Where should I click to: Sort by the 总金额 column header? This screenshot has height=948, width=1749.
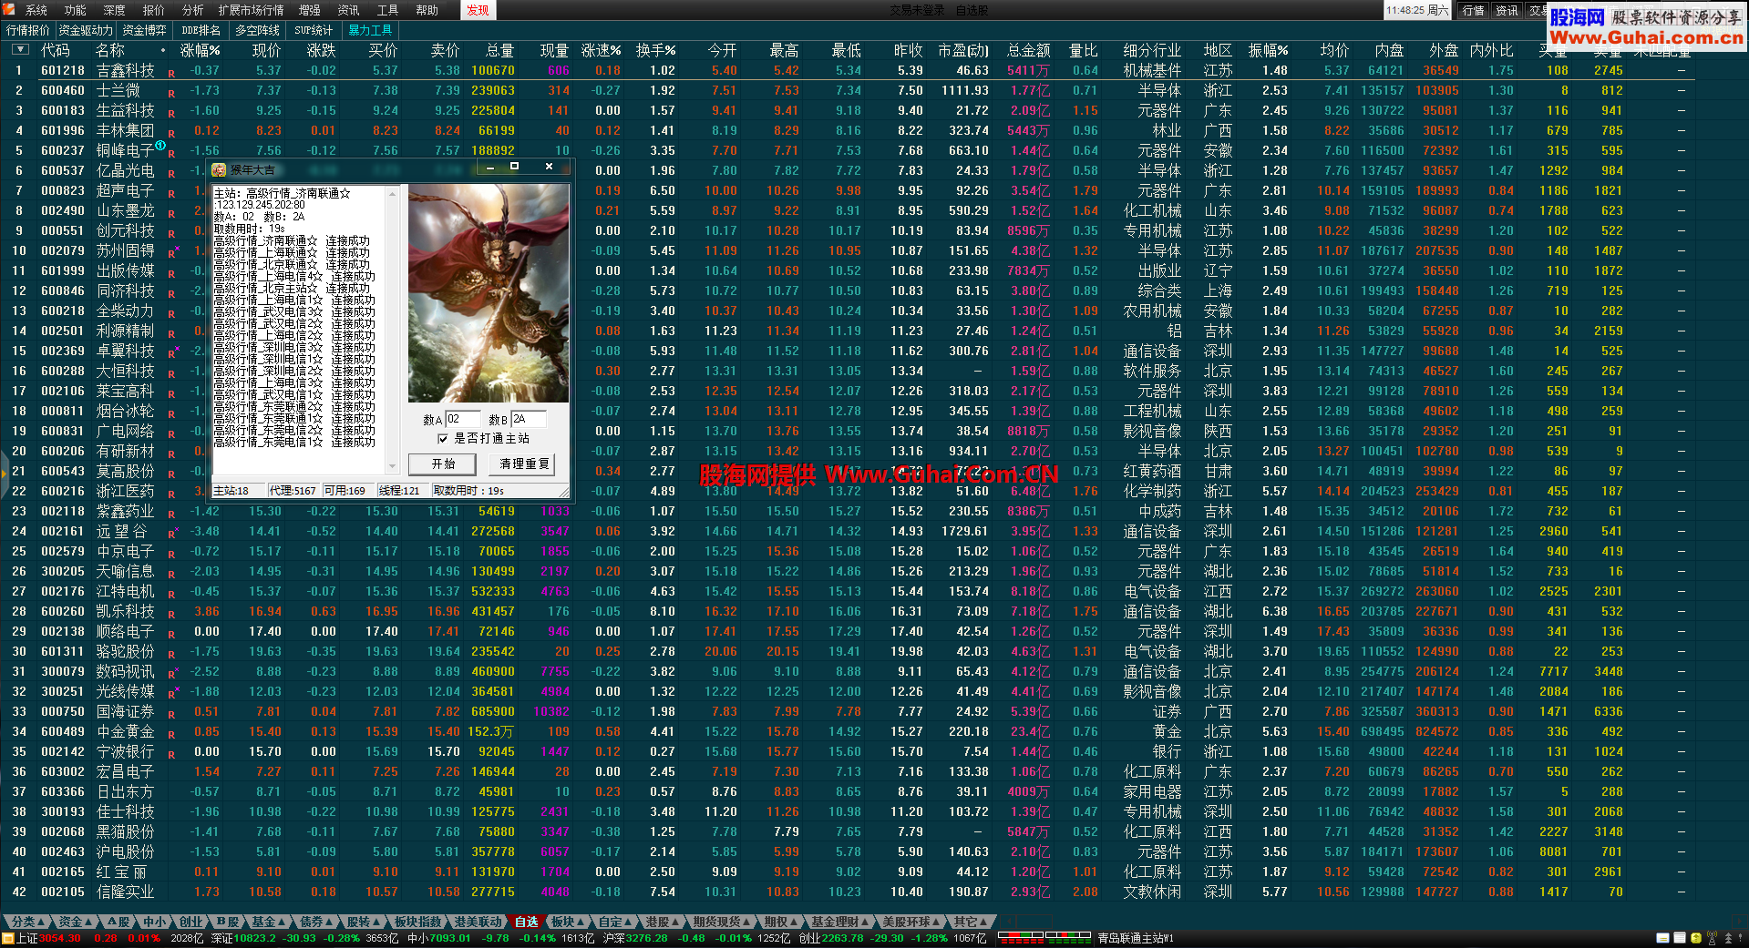[x=1028, y=50]
